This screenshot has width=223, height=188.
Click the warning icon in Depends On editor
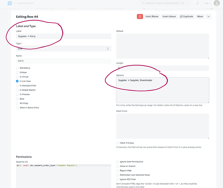click(x=18, y=165)
